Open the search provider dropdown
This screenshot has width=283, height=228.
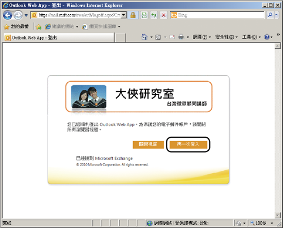[x=277, y=15]
